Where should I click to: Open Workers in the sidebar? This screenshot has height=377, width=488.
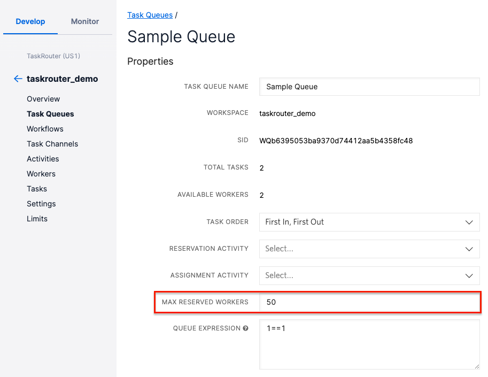pos(41,174)
